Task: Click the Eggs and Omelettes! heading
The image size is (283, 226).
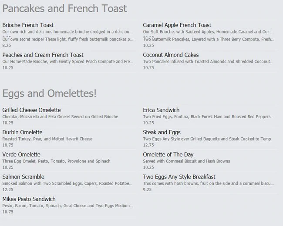Action: [49, 93]
